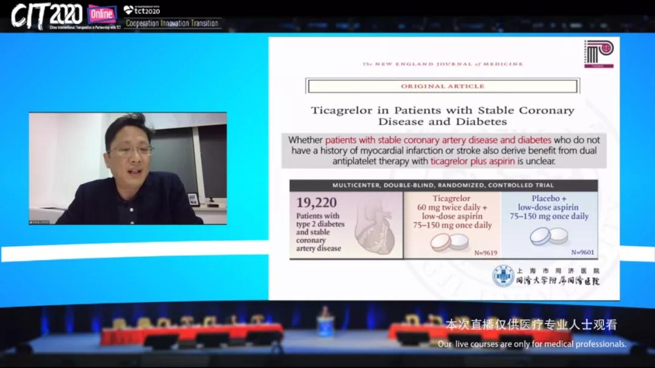Click the N=9601 label
This screenshot has height=368, width=655.
point(582,252)
